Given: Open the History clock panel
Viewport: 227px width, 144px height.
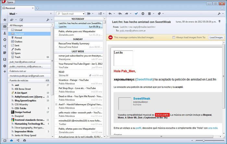Looking at the screenshot, I should coord(5,66).
